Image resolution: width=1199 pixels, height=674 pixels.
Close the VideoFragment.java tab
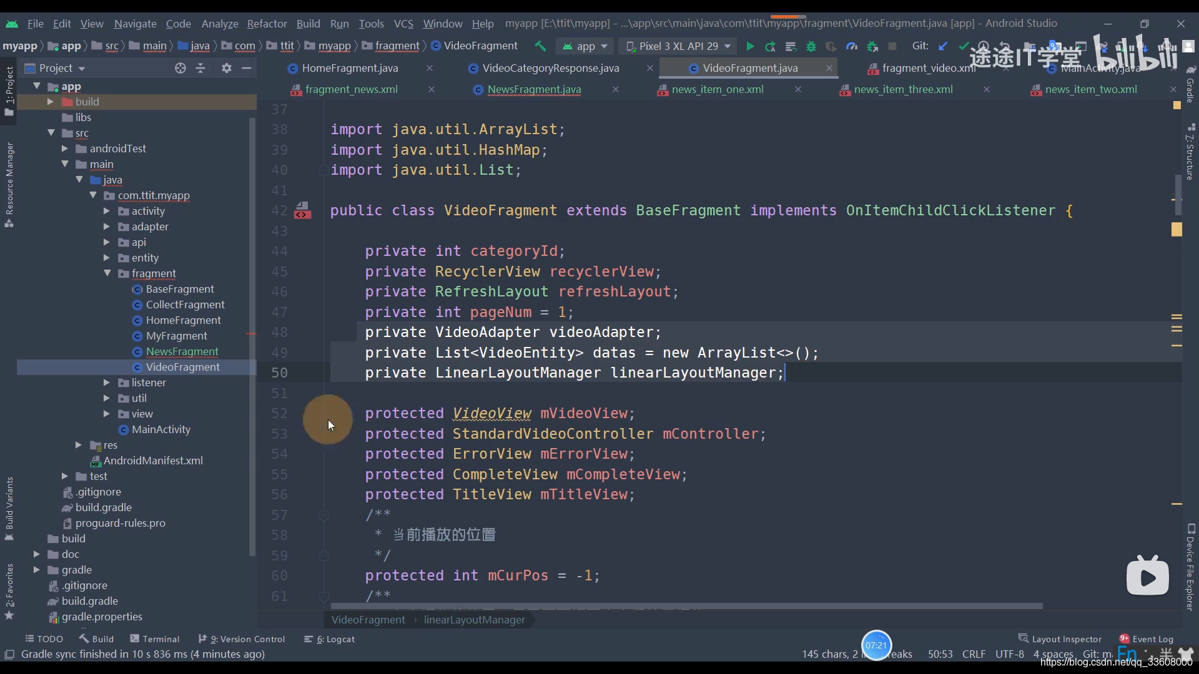(829, 68)
